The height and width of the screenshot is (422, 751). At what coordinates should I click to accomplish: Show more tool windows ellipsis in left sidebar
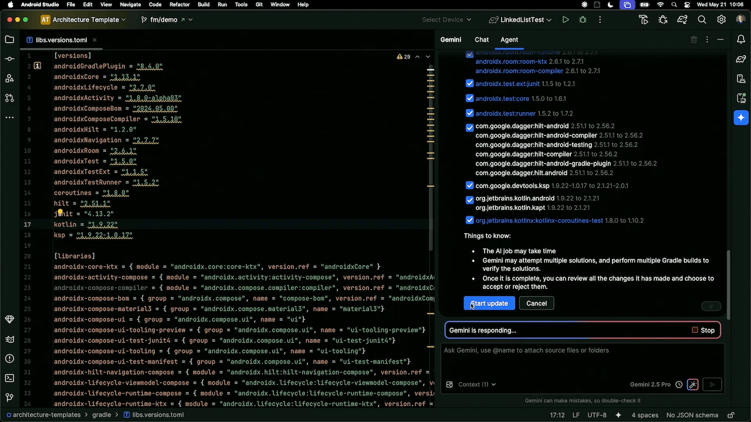(x=9, y=117)
